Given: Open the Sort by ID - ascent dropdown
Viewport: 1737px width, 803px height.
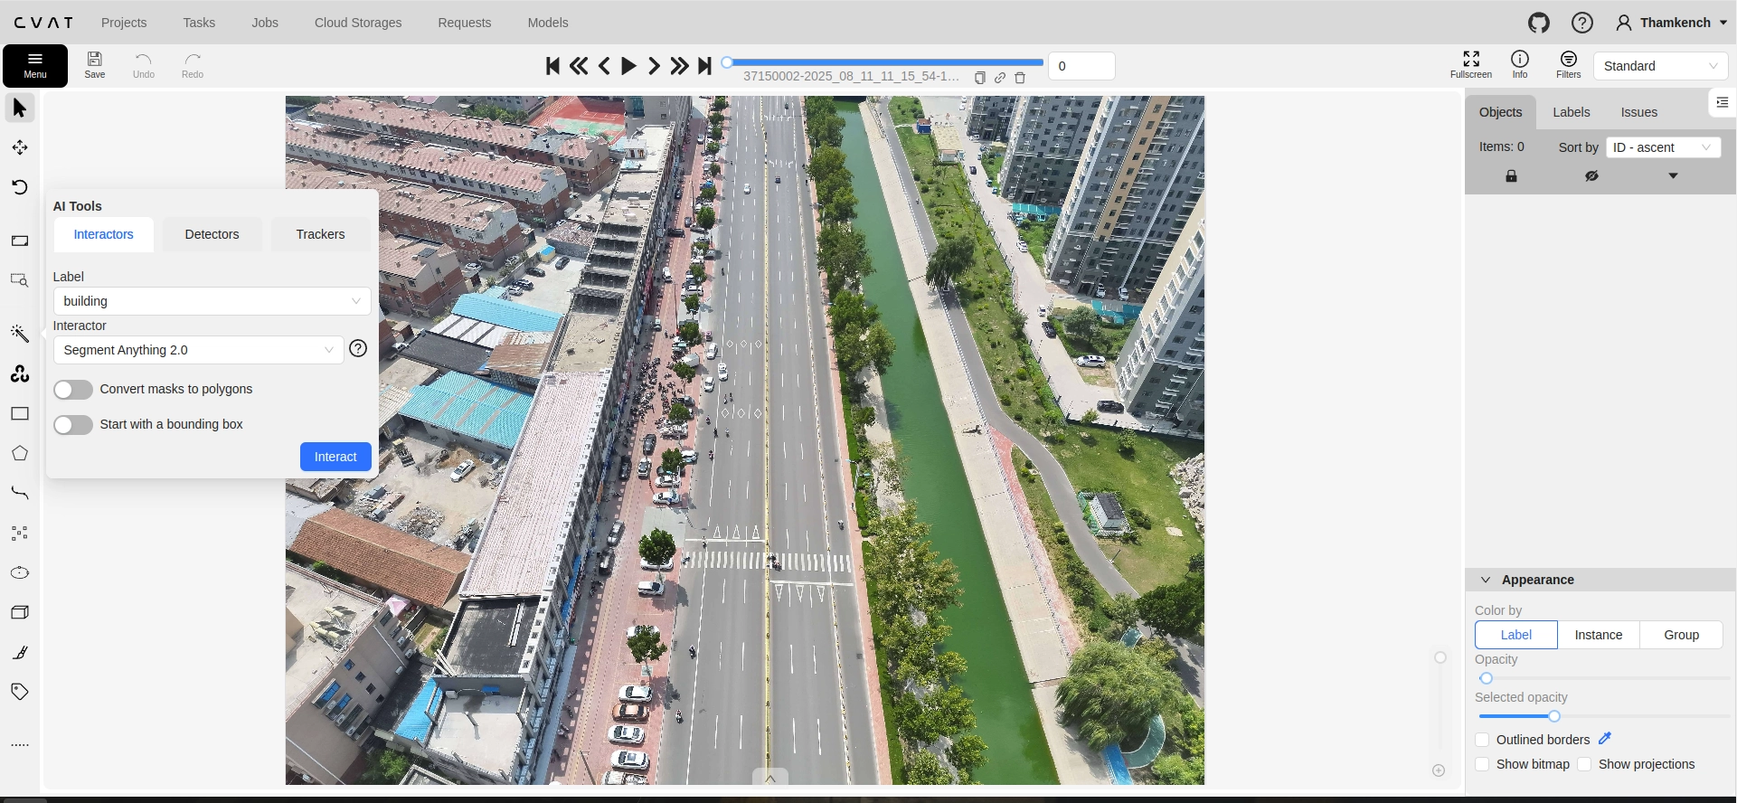Looking at the screenshot, I should pyautogui.click(x=1664, y=147).
